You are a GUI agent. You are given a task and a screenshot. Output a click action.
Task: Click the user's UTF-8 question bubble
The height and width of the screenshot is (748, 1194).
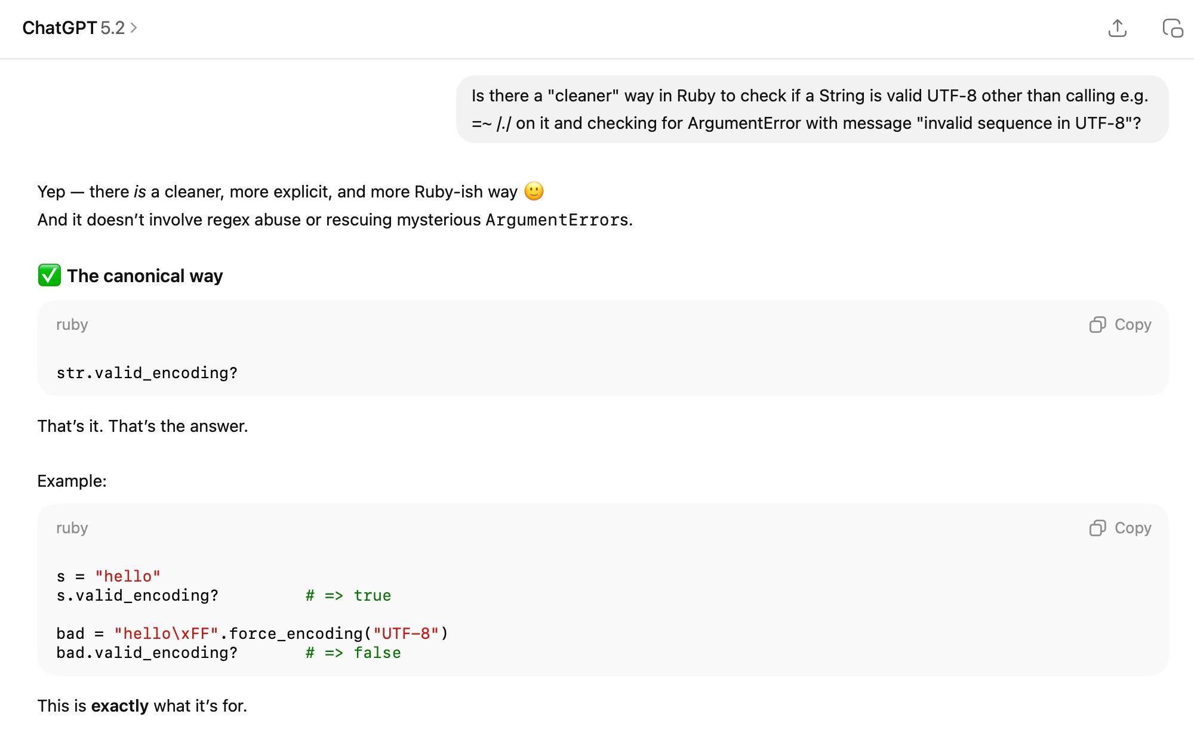pos(811,109)
